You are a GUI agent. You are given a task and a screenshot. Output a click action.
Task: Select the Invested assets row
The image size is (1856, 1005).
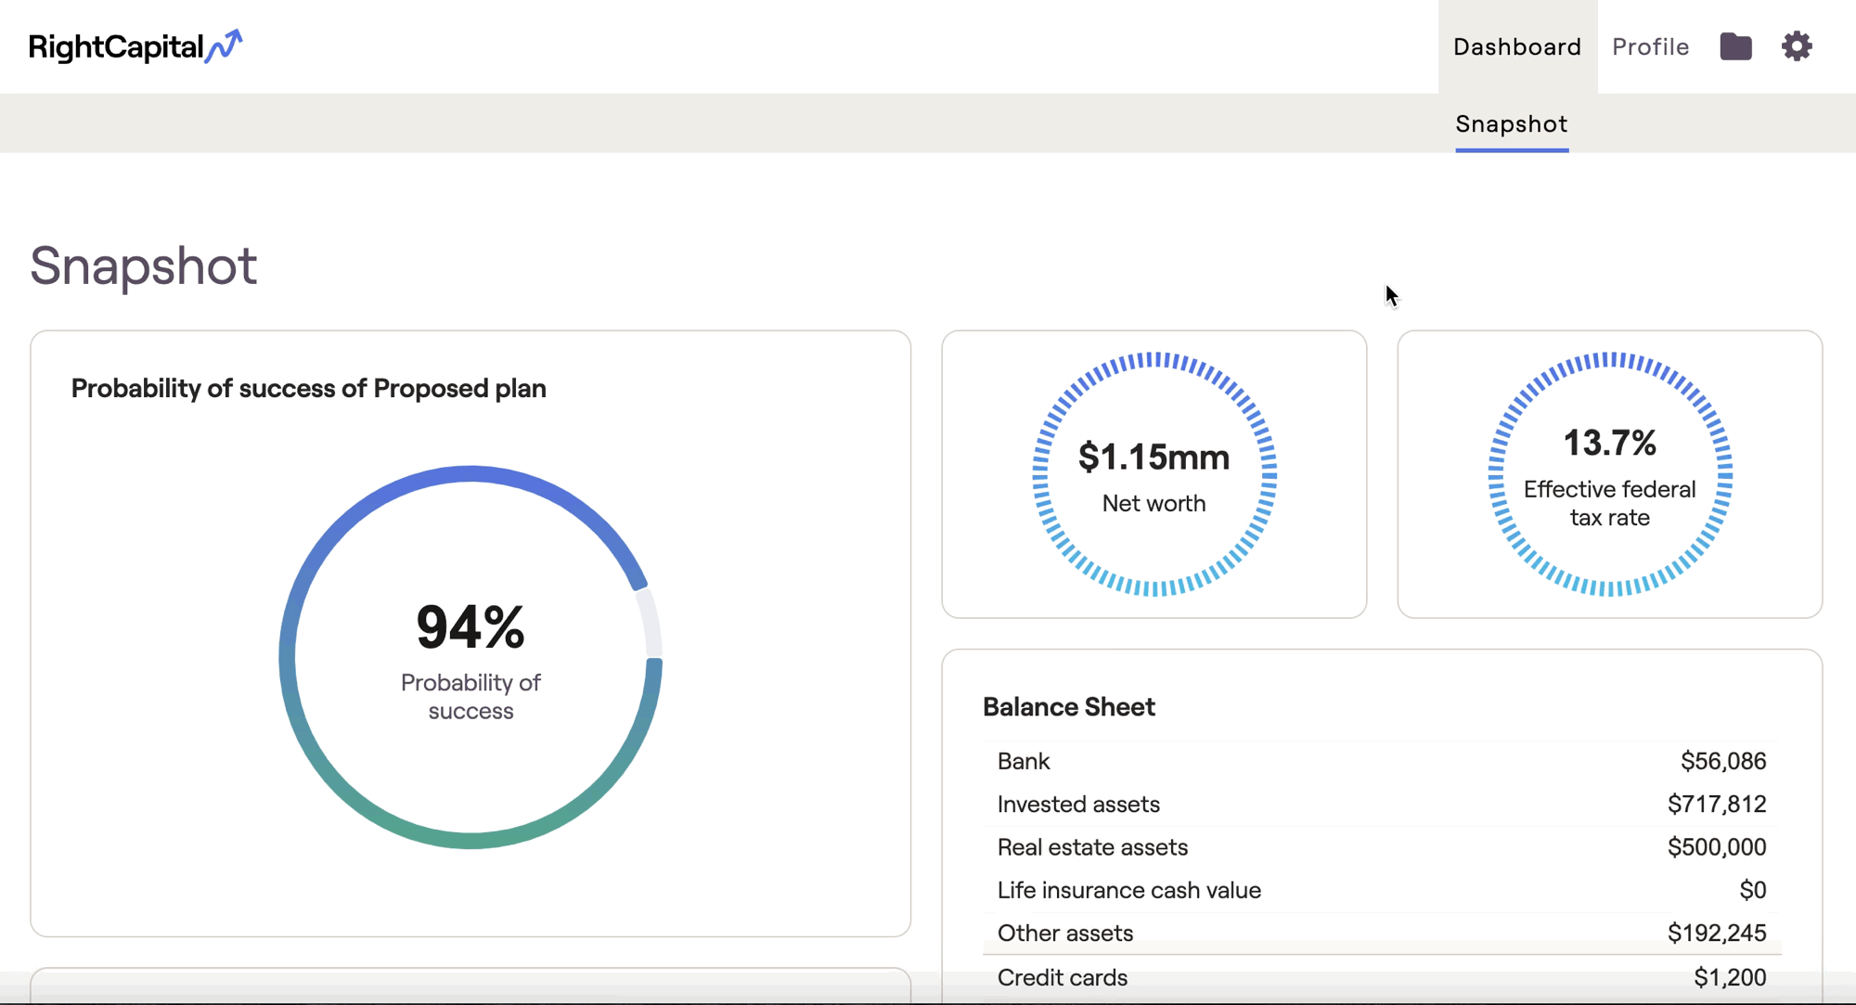[x=1381, y=804]
